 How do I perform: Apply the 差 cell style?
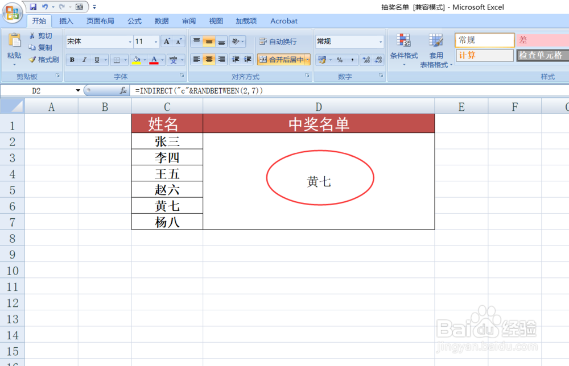point(541,40)
